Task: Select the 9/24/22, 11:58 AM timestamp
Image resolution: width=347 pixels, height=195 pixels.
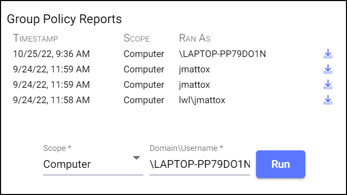Action: (51, 100)
